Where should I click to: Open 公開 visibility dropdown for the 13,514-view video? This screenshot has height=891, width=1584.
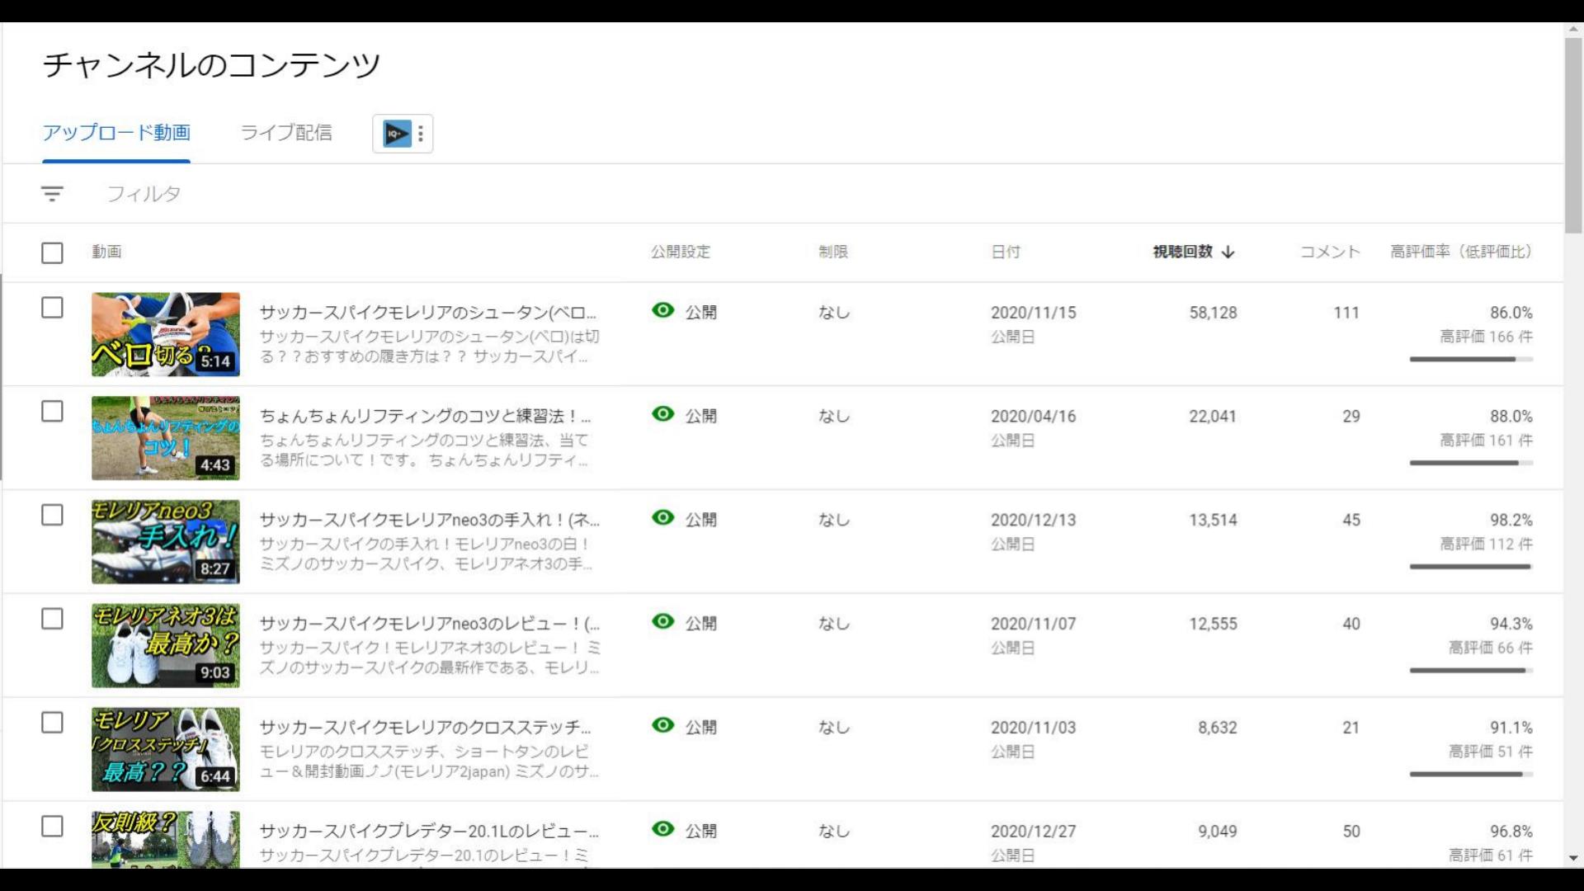pos(700,521)
